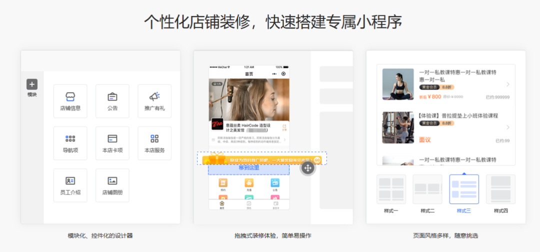Open the 预约 bottom tab
Viewport: 540px width, 252px height.
[249, 205]
